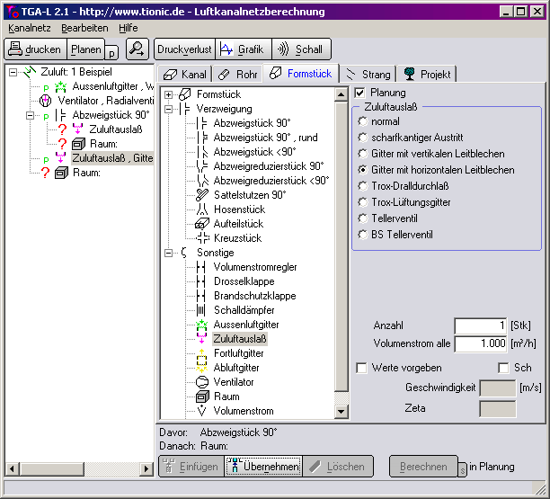Select the Tellerventil radio option
Screen dimensions: 550x499
tap(363, 218)
